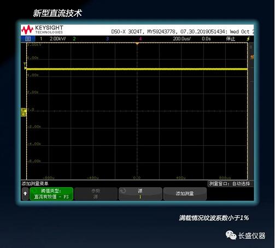Click the back arrow softkey
The image size is (275, 248).
[25, 194]
